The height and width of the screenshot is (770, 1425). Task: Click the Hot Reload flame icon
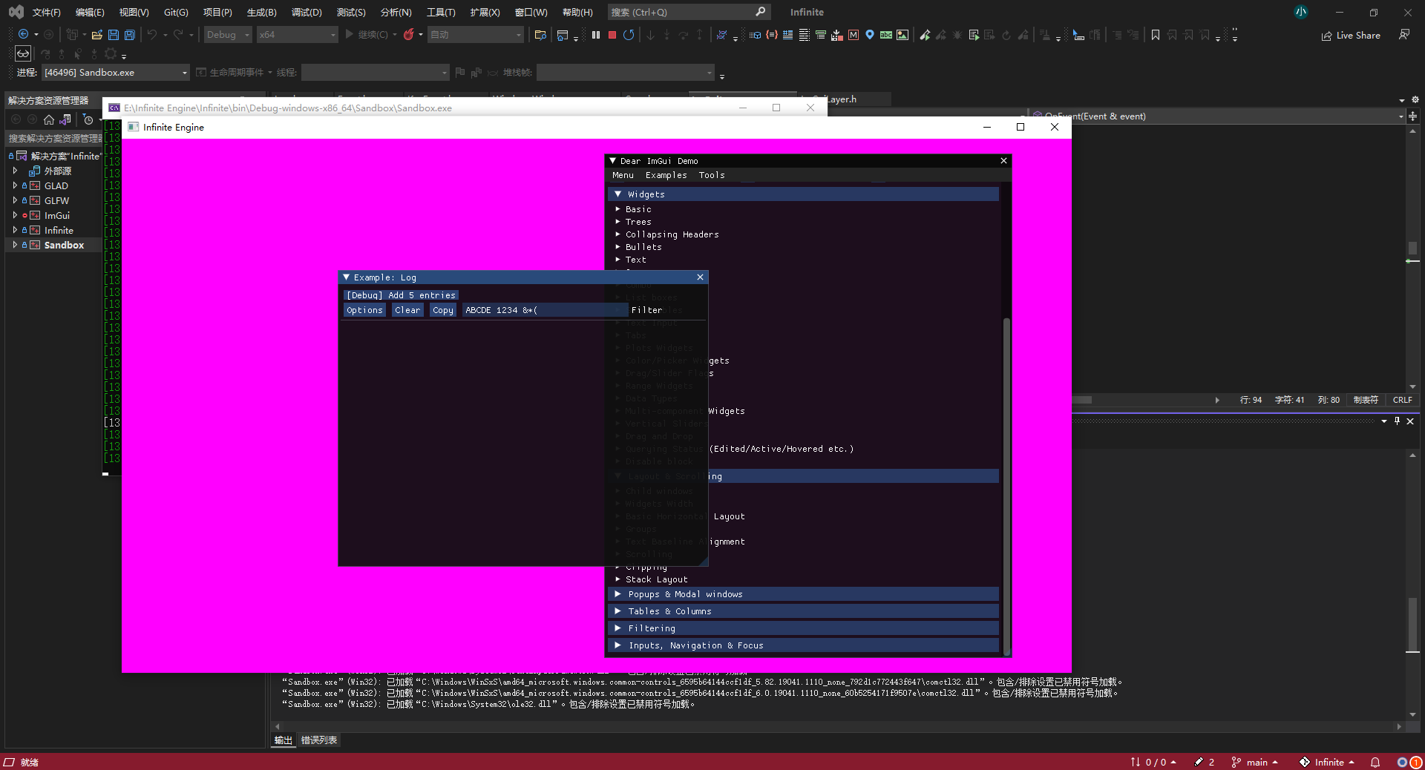click(408, 35)
